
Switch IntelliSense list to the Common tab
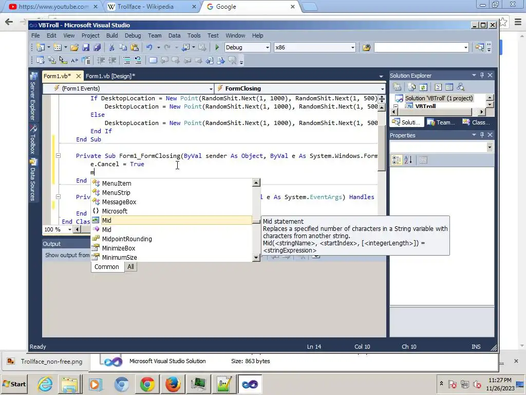[107, 267]
